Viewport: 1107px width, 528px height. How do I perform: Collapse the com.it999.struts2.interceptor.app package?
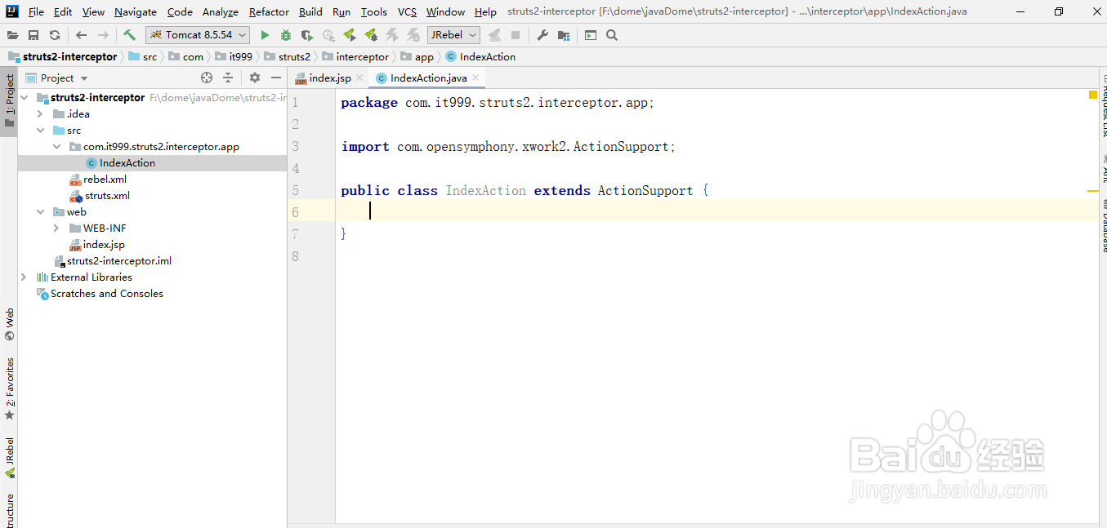56,147
